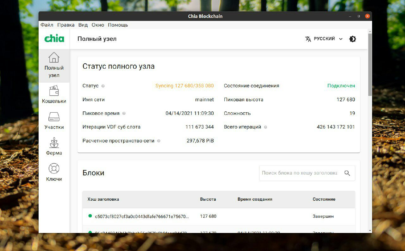
Task: Click help icon by Расчетное пространство сети
Action: 159,141
